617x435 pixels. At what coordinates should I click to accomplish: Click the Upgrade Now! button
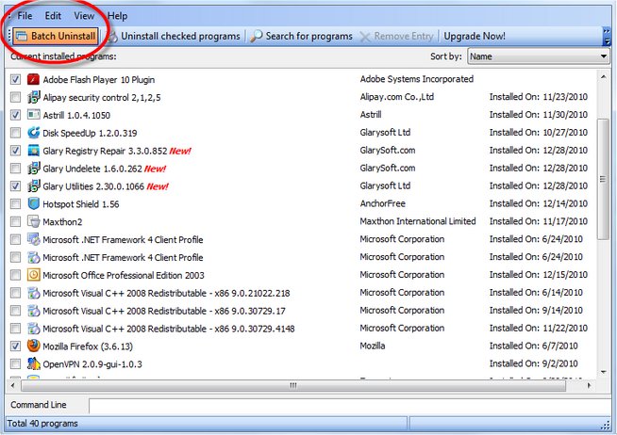[475, 36]
